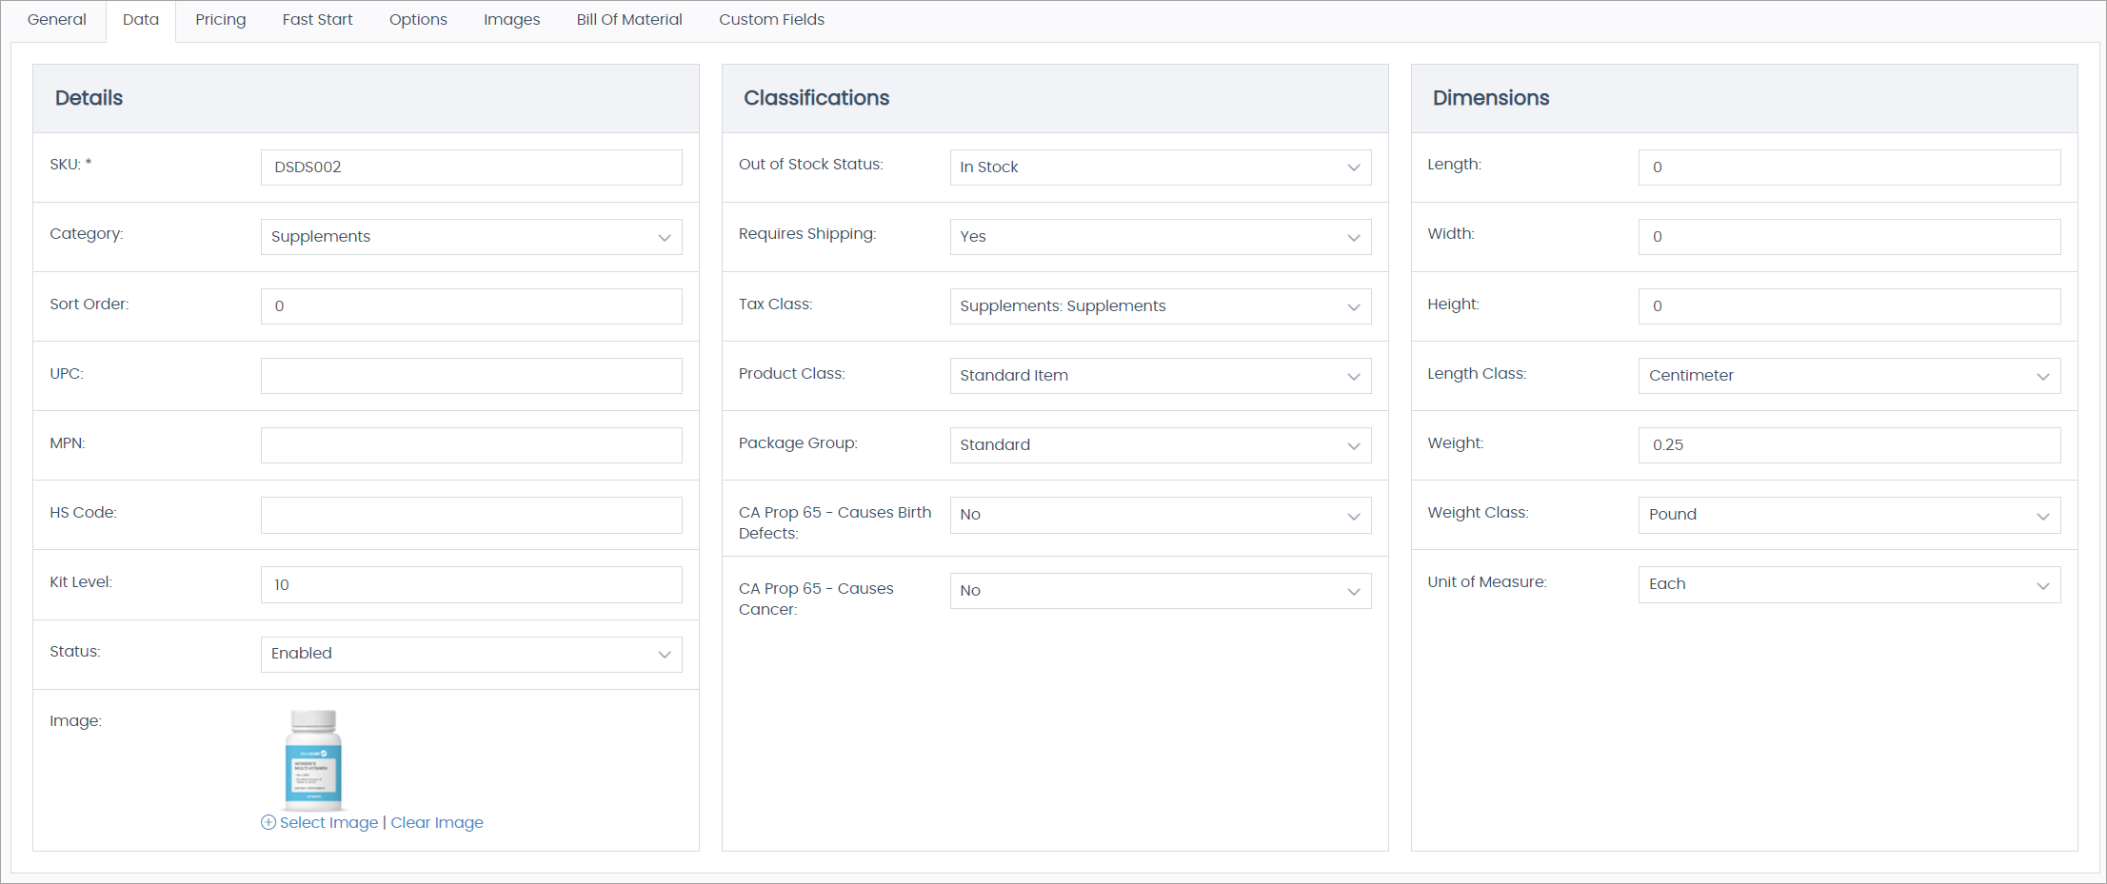The width and height of the screenshot is (2107, 884).
Task: Focus the Sort Order field
Action: (x=471, y=306)
